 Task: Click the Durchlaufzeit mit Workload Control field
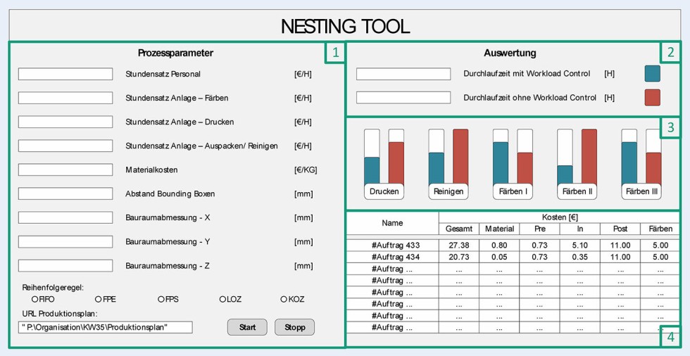[x=403, y=74]
